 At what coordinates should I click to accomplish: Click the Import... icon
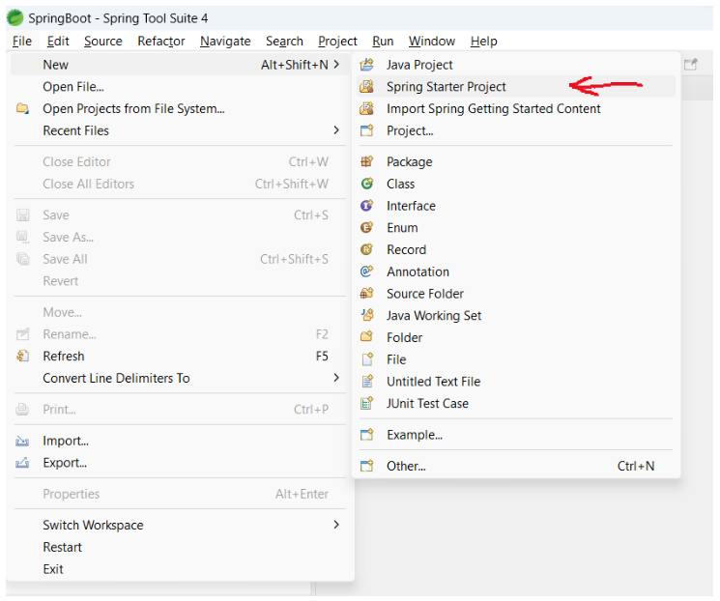22,442
